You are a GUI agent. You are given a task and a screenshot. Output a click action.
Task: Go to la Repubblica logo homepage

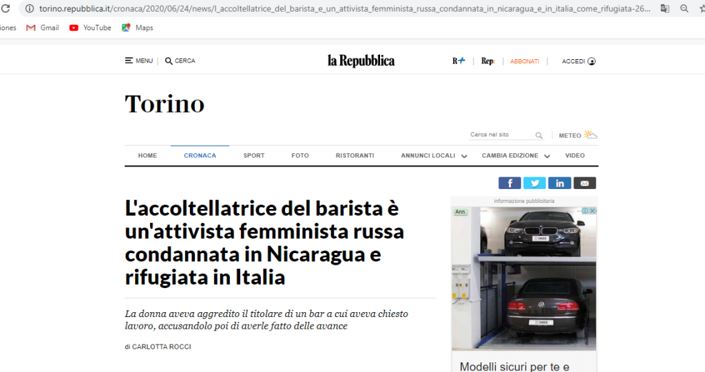(361, 61)
